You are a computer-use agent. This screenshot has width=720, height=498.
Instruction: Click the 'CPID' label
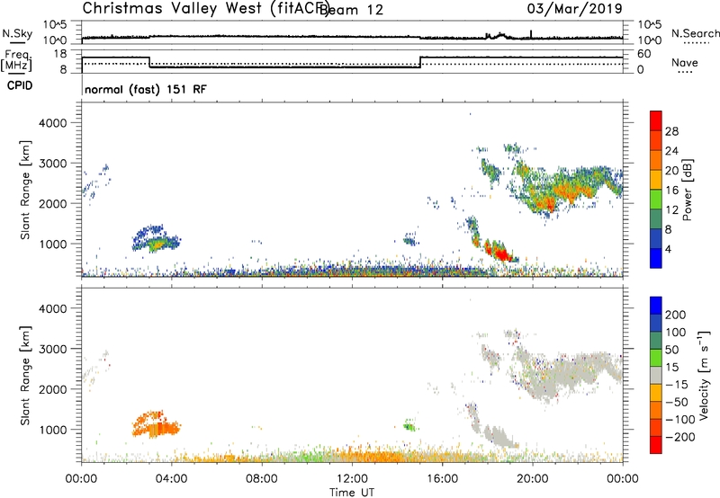point(20,85)
